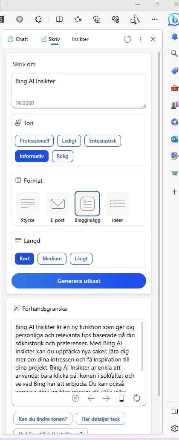Refresh the sidebar with the reload icon

coord(127,39)
